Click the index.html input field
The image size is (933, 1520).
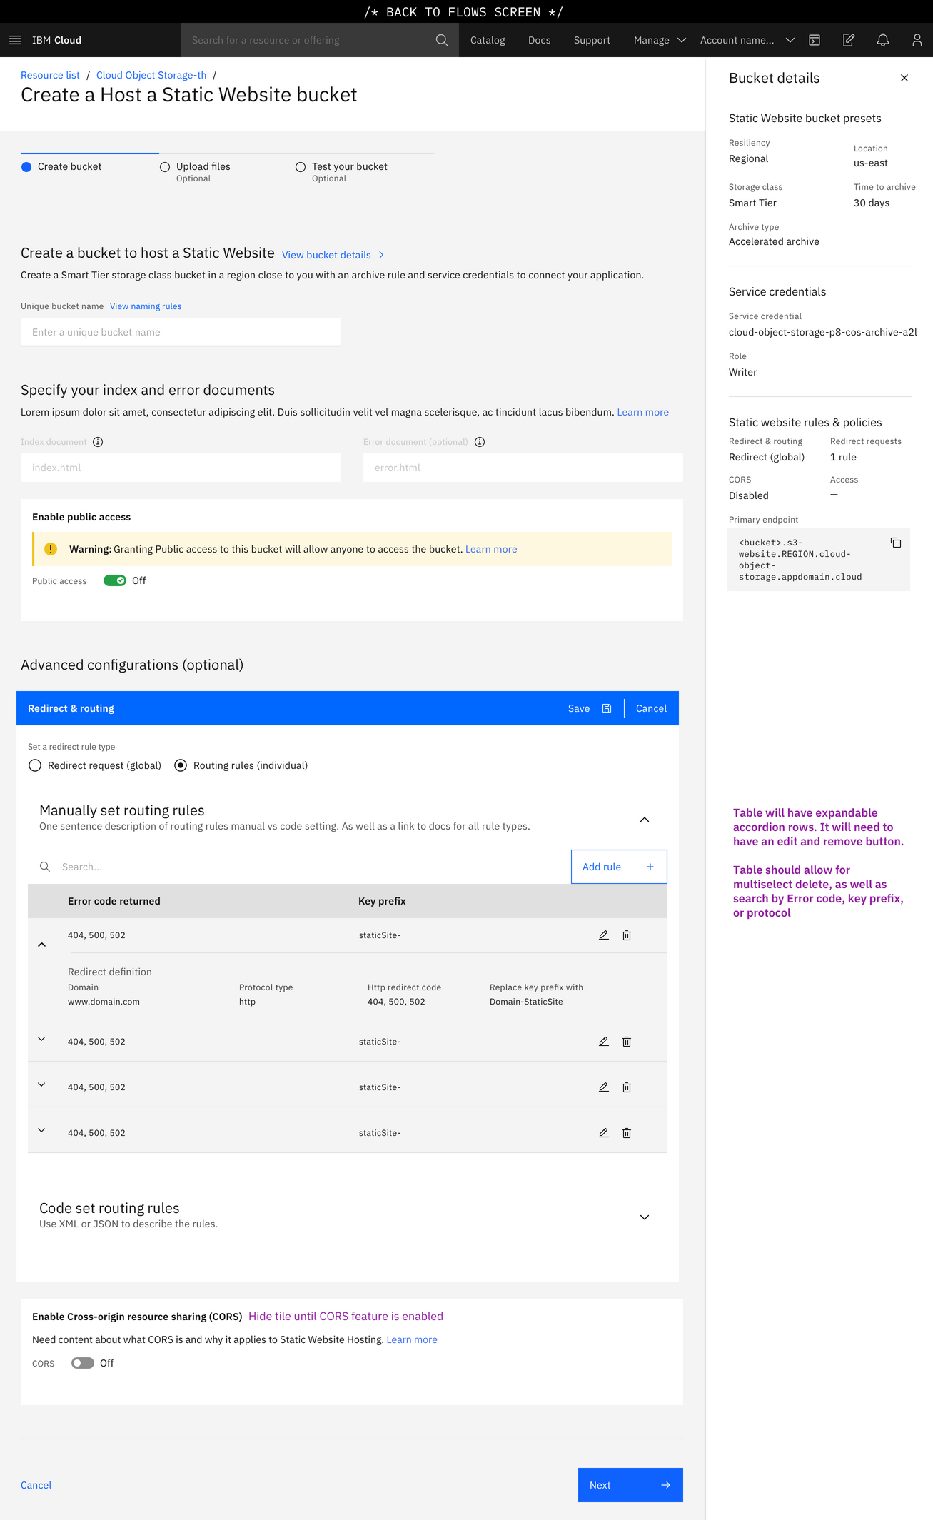click(181, 468)
